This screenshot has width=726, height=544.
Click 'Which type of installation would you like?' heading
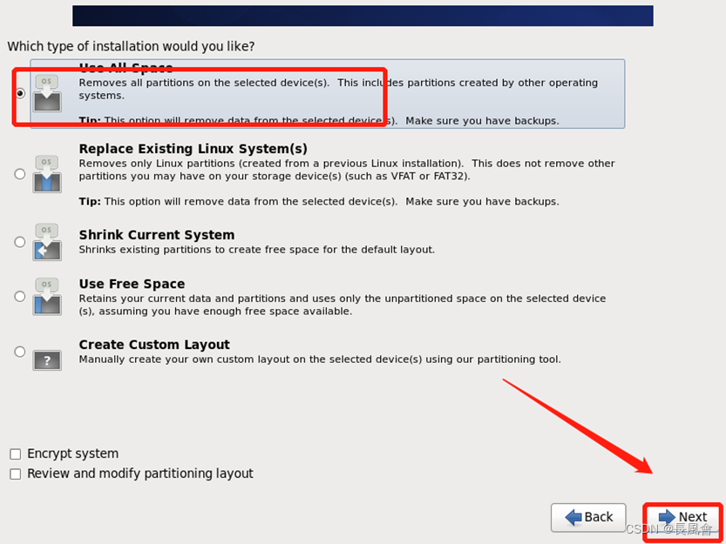pyautogui.click(x=131, y=46)
